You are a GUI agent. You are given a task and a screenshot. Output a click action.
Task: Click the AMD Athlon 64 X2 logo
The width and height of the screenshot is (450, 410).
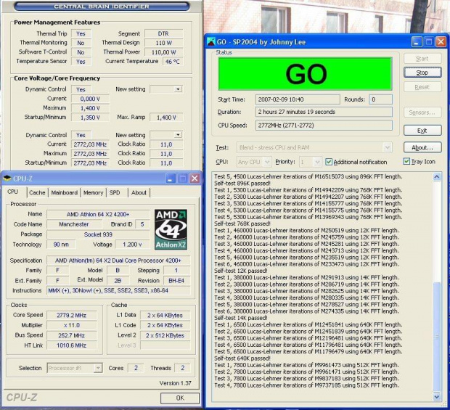point(171,229)
